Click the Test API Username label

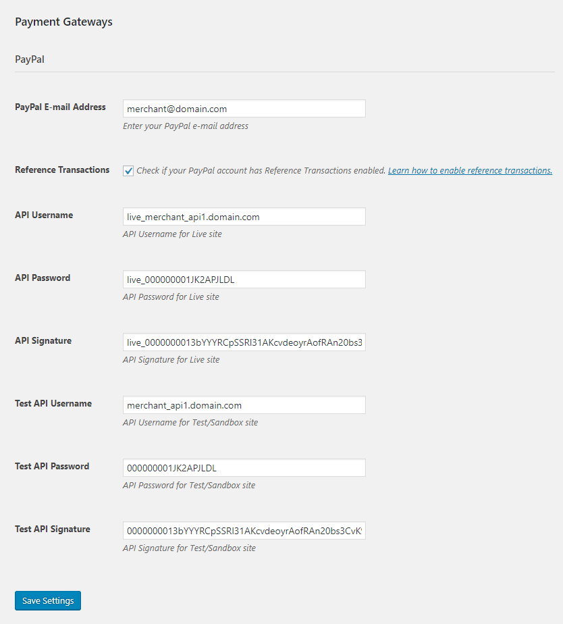coord(53,404)
